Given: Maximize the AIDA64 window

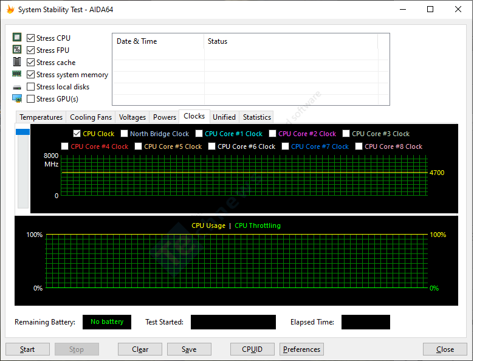Looking at the screenshot, I should pos(430,9).
